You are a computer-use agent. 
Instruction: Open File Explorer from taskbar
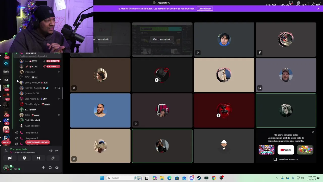162,178
